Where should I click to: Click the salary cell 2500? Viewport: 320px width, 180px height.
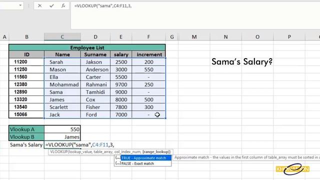pyautogui.click(x=121, y=62)
